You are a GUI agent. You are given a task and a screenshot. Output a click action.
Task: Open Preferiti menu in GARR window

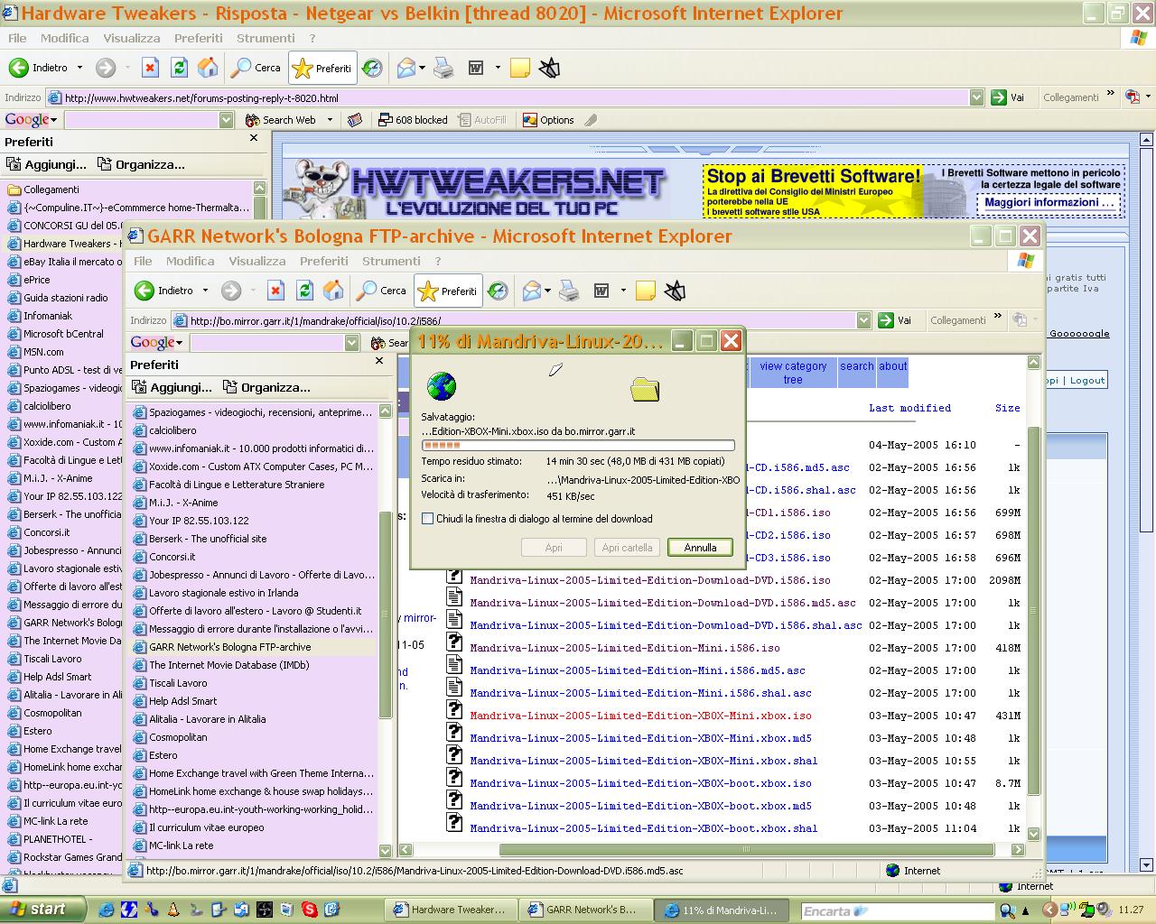point(323,261)
